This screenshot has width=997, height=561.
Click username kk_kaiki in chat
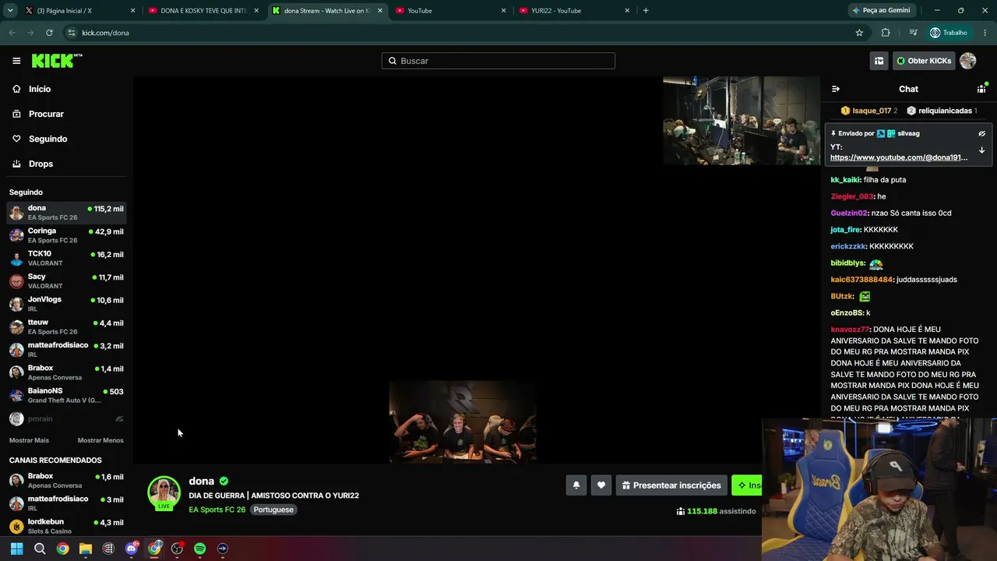click(x=845, y=180)
